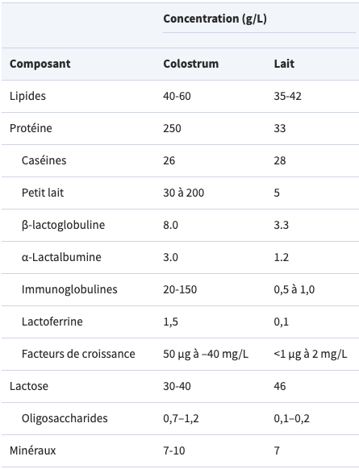The height and width of the screenshot is (469, 359).
Task: Select the Caséines row label
Action: pyautogui.click(x=44, y=160)
